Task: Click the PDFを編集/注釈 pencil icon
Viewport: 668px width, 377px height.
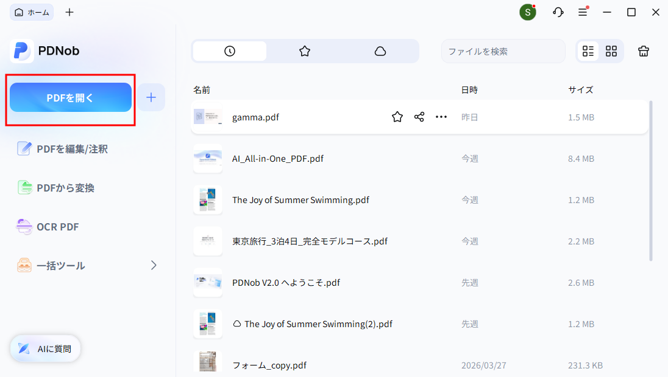Action: coord(24,149)
